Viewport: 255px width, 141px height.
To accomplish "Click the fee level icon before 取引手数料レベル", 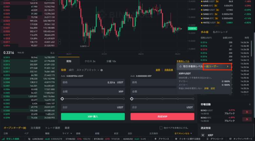I will (180, 67).
